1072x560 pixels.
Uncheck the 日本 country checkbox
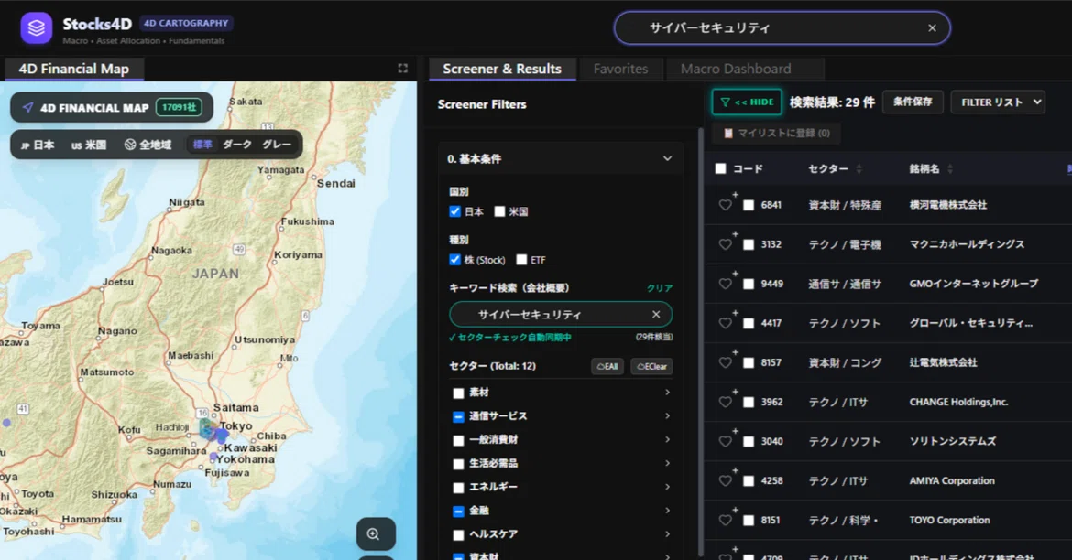454,211
